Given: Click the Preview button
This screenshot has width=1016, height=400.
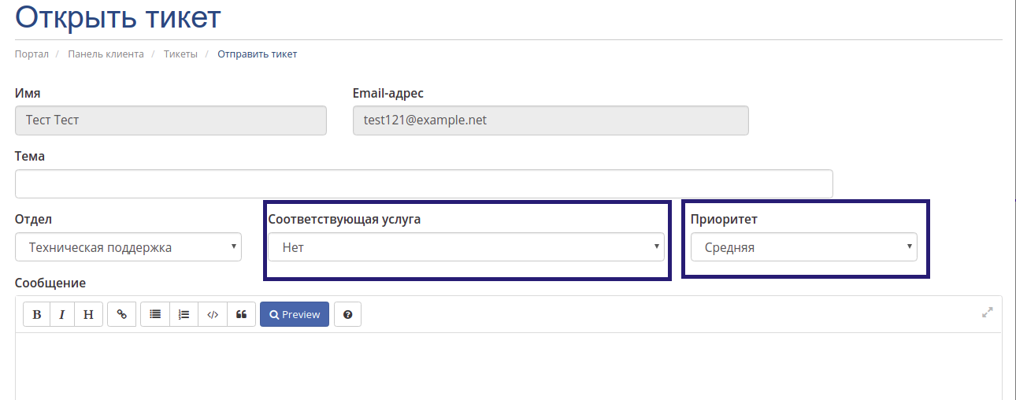Looking at the screenshot, I should tap(295, 314).
